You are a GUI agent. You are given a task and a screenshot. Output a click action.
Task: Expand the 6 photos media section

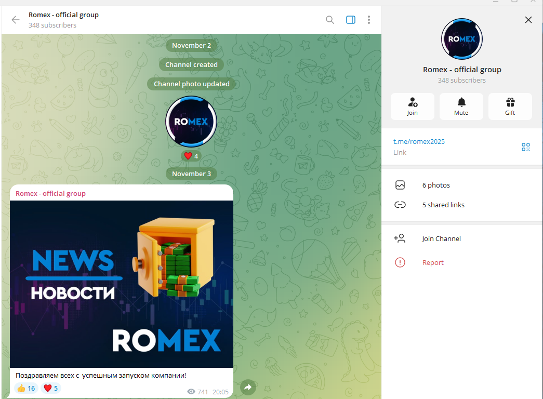pyautogui.click(x=436, y=185)
